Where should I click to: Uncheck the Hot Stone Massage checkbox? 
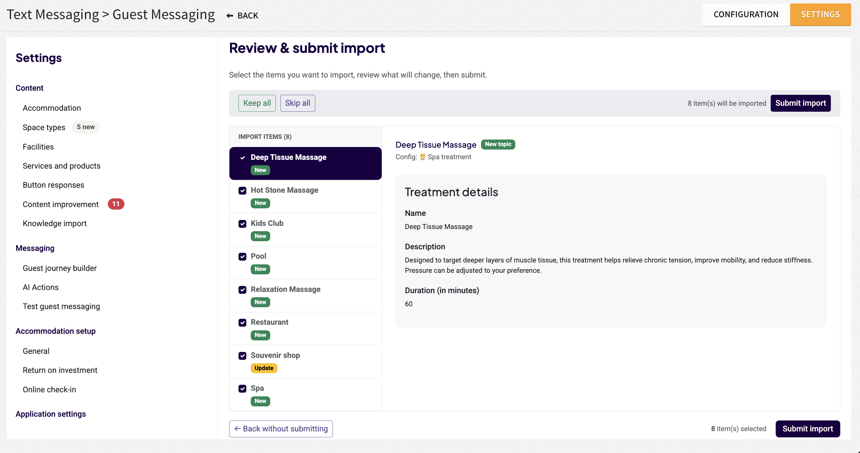point(243,190)
